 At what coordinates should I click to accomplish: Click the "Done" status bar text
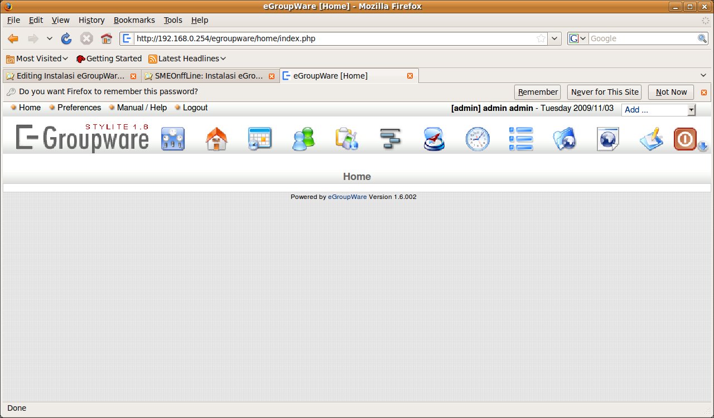point(17,408)
